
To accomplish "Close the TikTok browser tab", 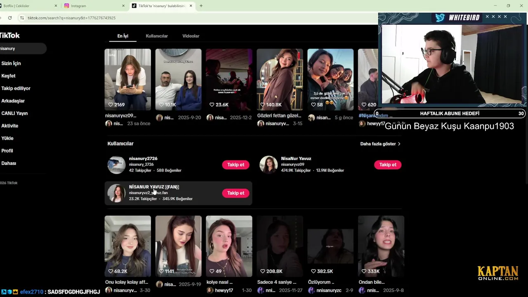I will [x=191, y=6].
